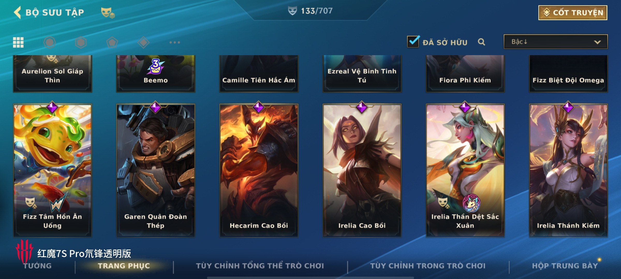
Task: Select the diamond rarity filter icon
Action: click(x=143, y=42)
